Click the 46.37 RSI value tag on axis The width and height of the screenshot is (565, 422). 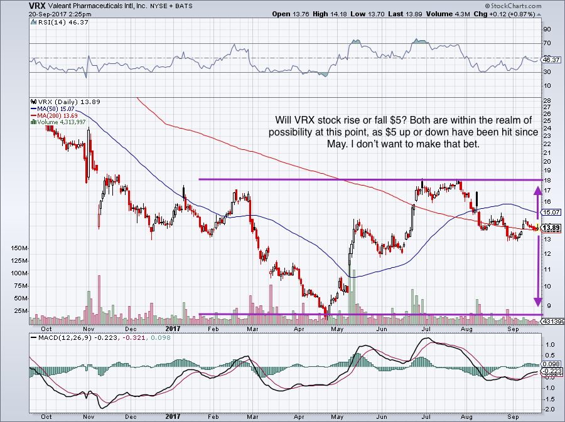click(x=551, y=60)
